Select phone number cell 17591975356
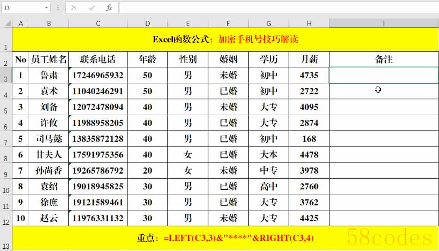Viewport: 439px width, 251px height. click(x=98, y=154)
